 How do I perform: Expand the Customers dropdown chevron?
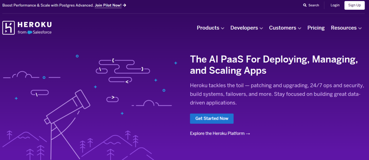click(299, 28)
